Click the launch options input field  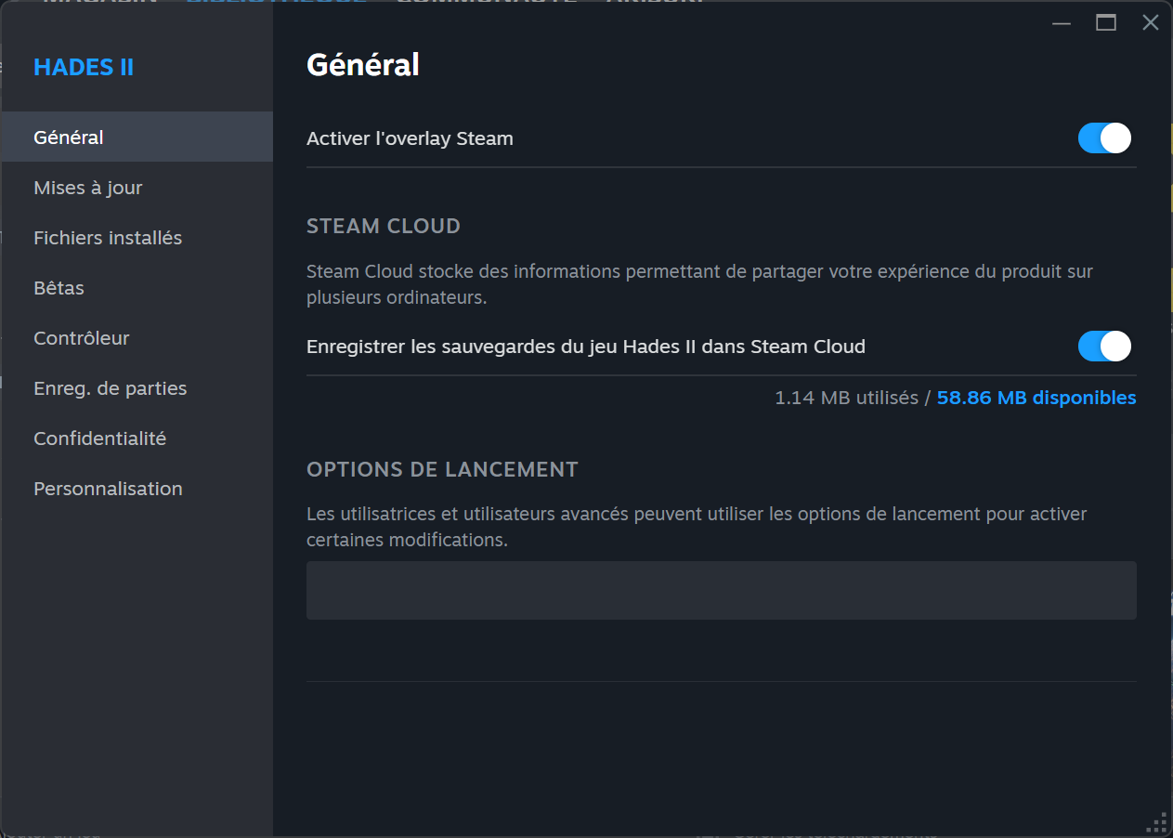pos(721,590)
